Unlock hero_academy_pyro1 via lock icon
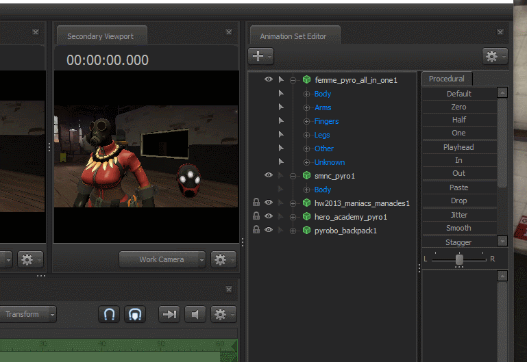Viewport: 527px width, 362px height. click(x=256, y=216)
